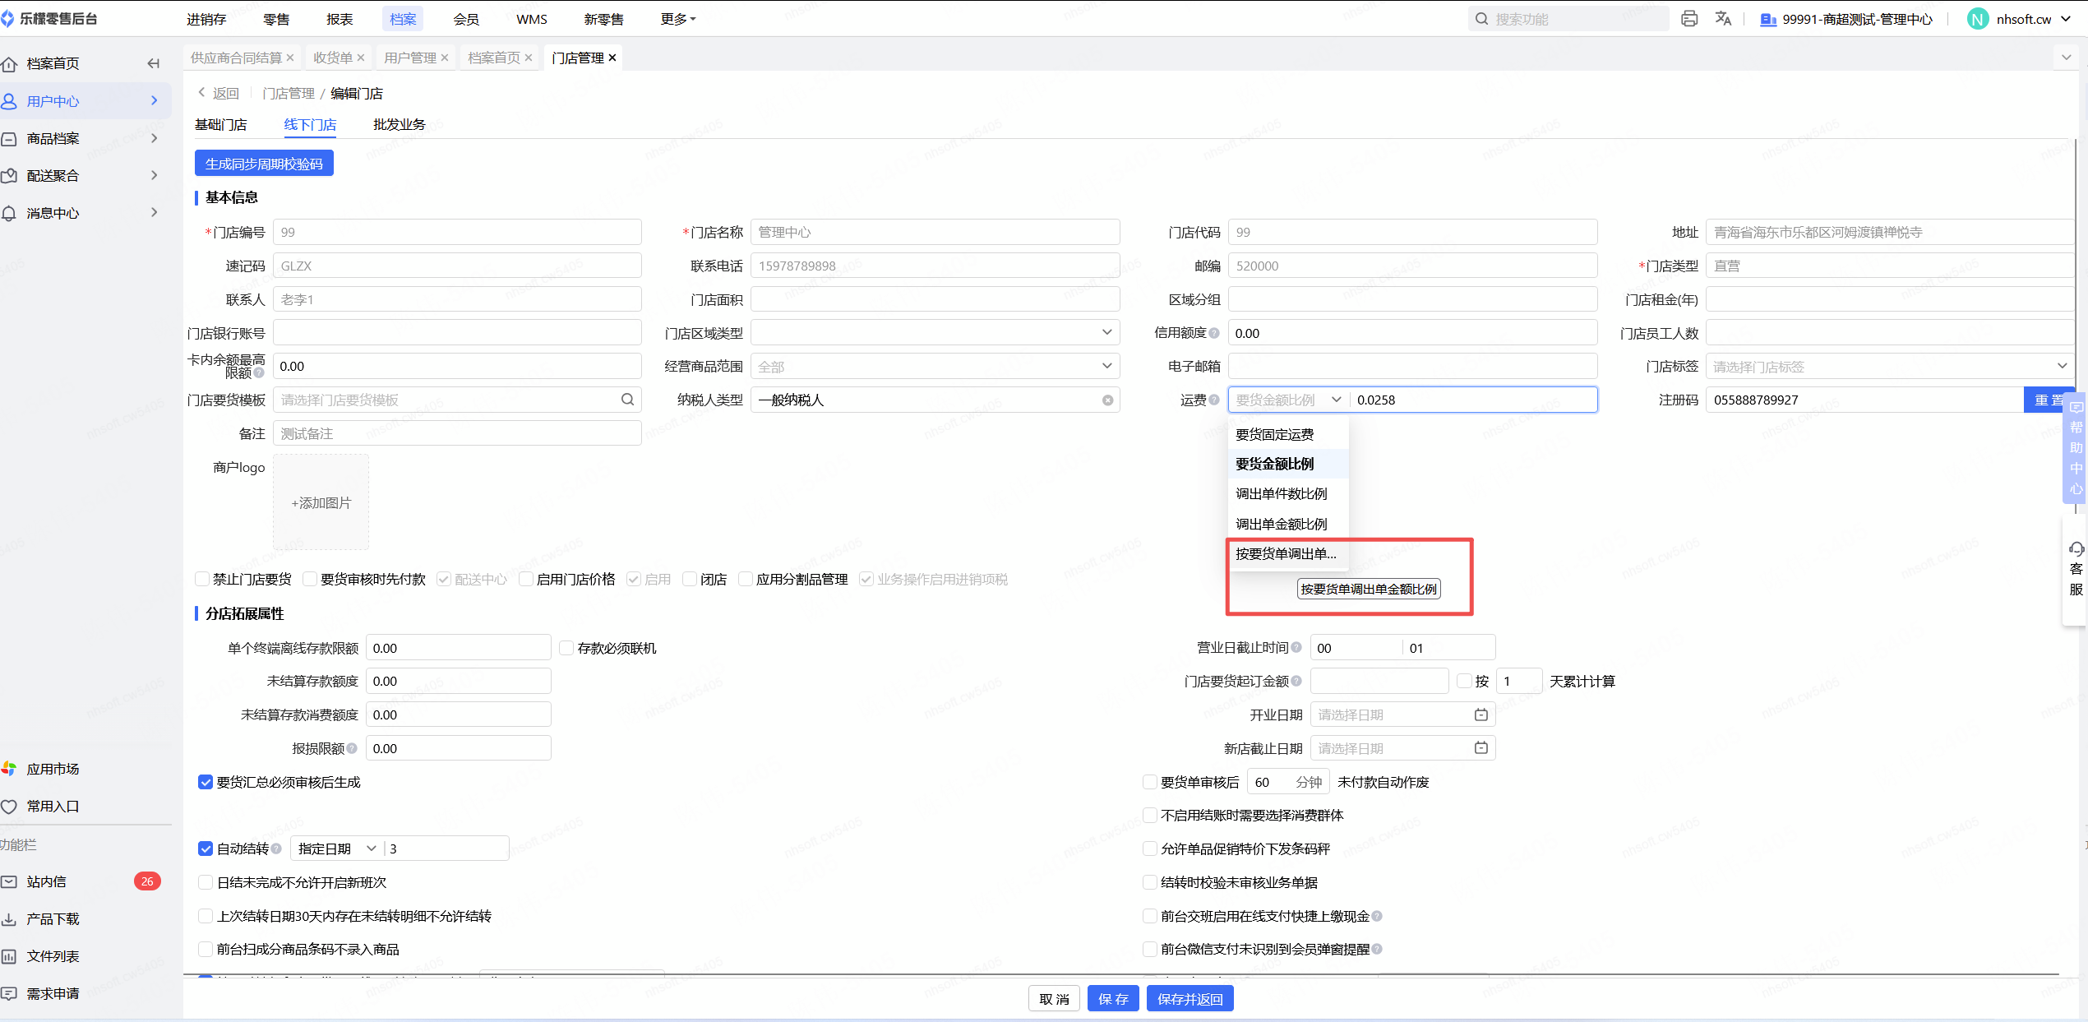
Task: Collapse the left sidebar with arrow icon
Action: pos(154,63)
